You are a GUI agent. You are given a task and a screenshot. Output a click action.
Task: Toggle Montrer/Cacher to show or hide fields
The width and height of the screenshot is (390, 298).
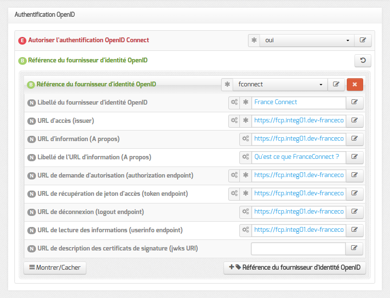(x=55, y=268)
